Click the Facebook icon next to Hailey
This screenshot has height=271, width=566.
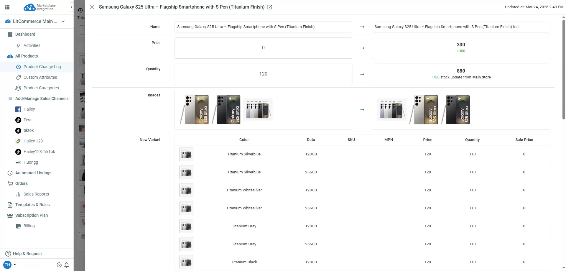pyautogui.click(x=18, y=109)
